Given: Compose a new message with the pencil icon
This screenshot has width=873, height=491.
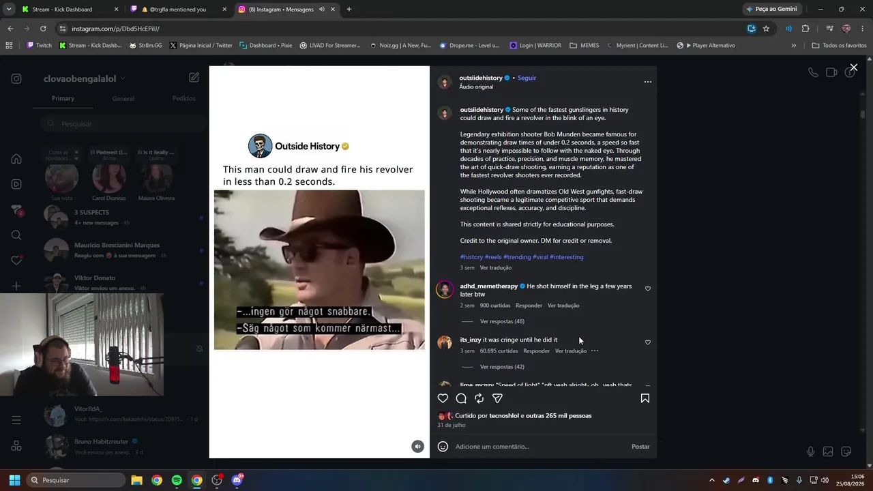Looking at the screenshot, I should tap(194, 78).
